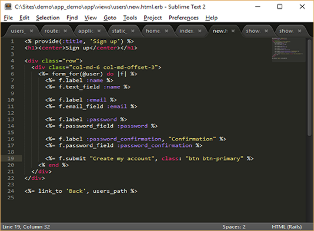Open the Tools menu
This screenshot has width=314, height=231.
(x=130, y=18)
